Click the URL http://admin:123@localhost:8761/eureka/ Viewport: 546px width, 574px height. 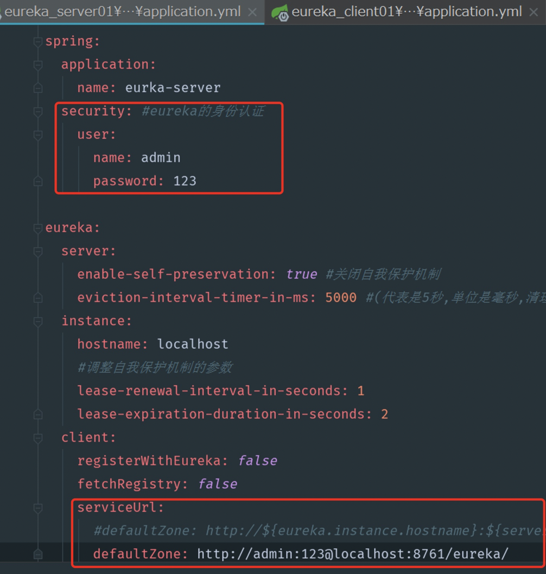353,554
